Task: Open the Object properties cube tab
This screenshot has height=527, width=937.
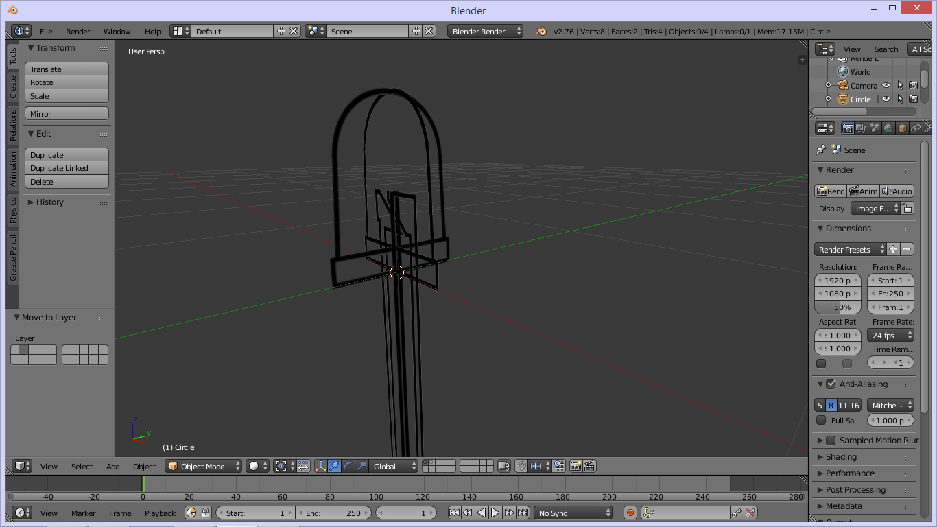Action: [902, 128]
